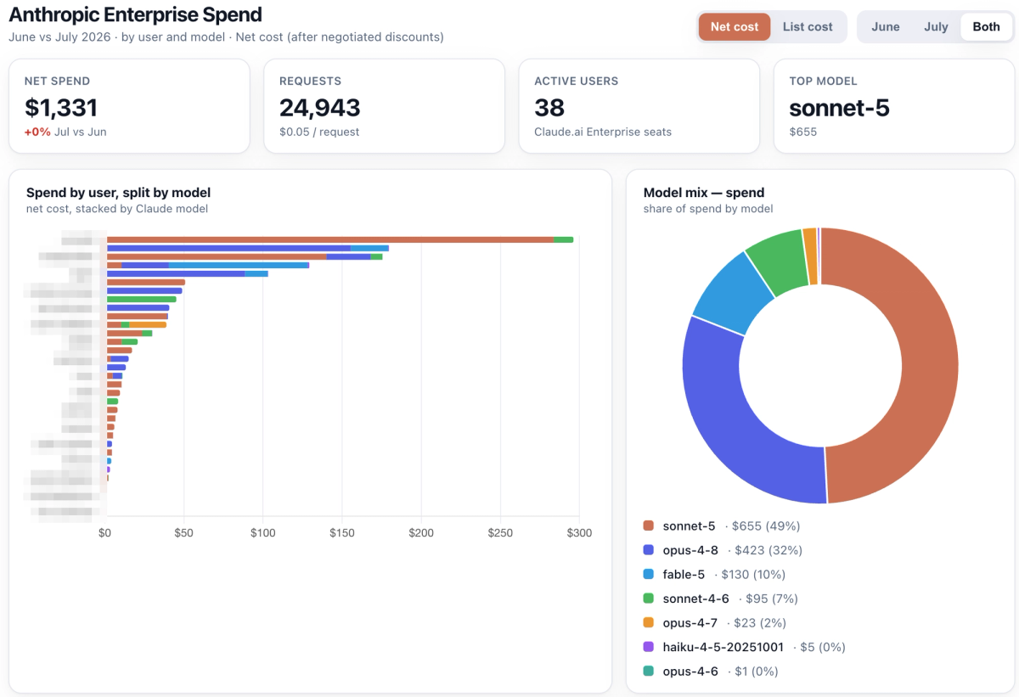Click the longest top user spend bar
This screenshot has width=1019, height=697.
tap(340, 239)
